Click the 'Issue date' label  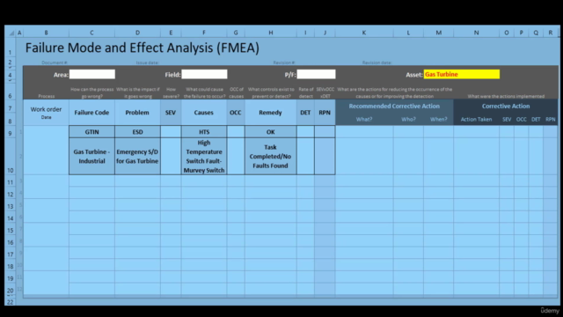pyautogui.click(x=148, y=63)
